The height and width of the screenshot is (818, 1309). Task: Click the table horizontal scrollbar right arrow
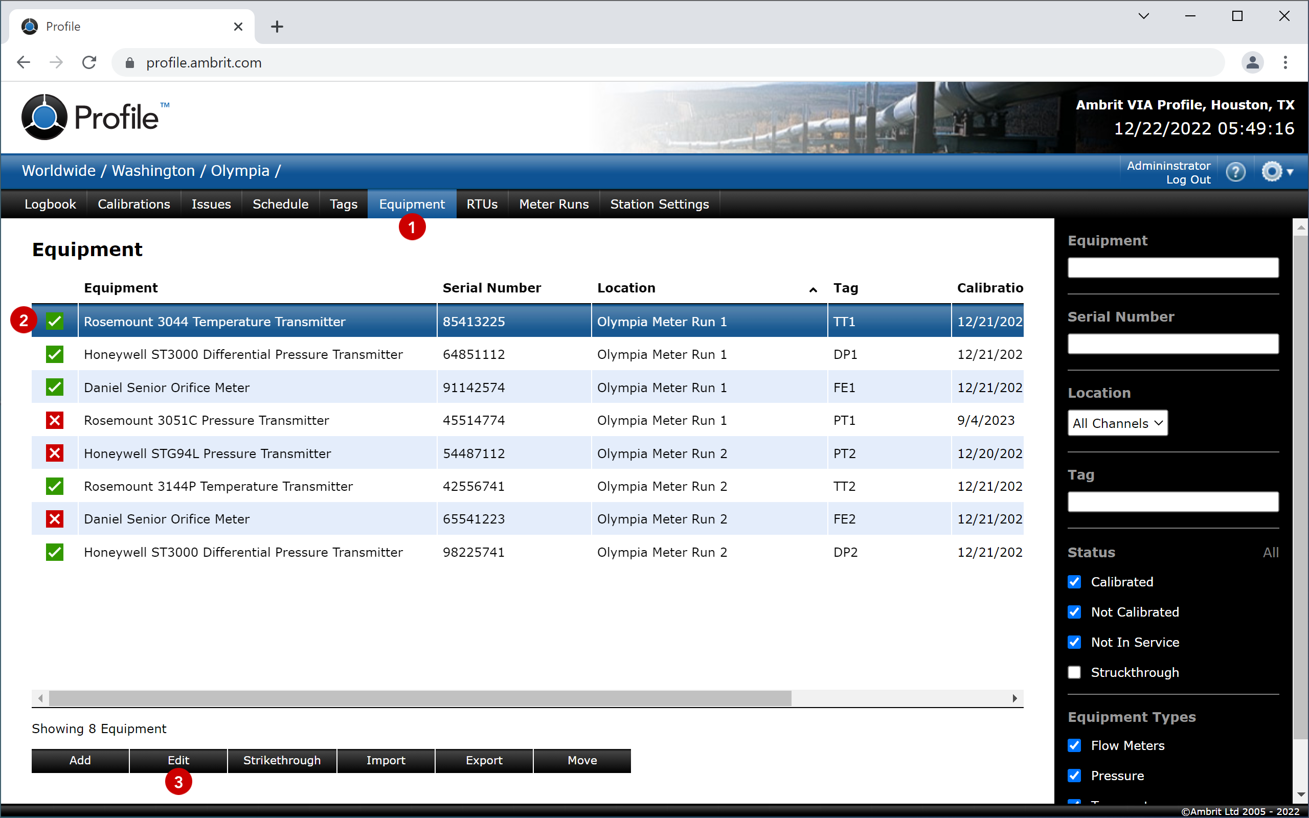coord(1015,698)
